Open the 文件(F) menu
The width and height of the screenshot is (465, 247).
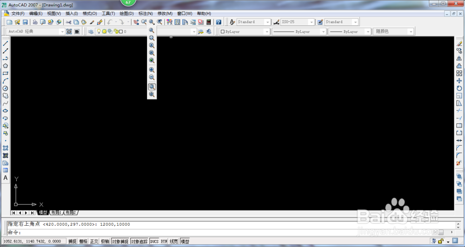click(18, 13)
